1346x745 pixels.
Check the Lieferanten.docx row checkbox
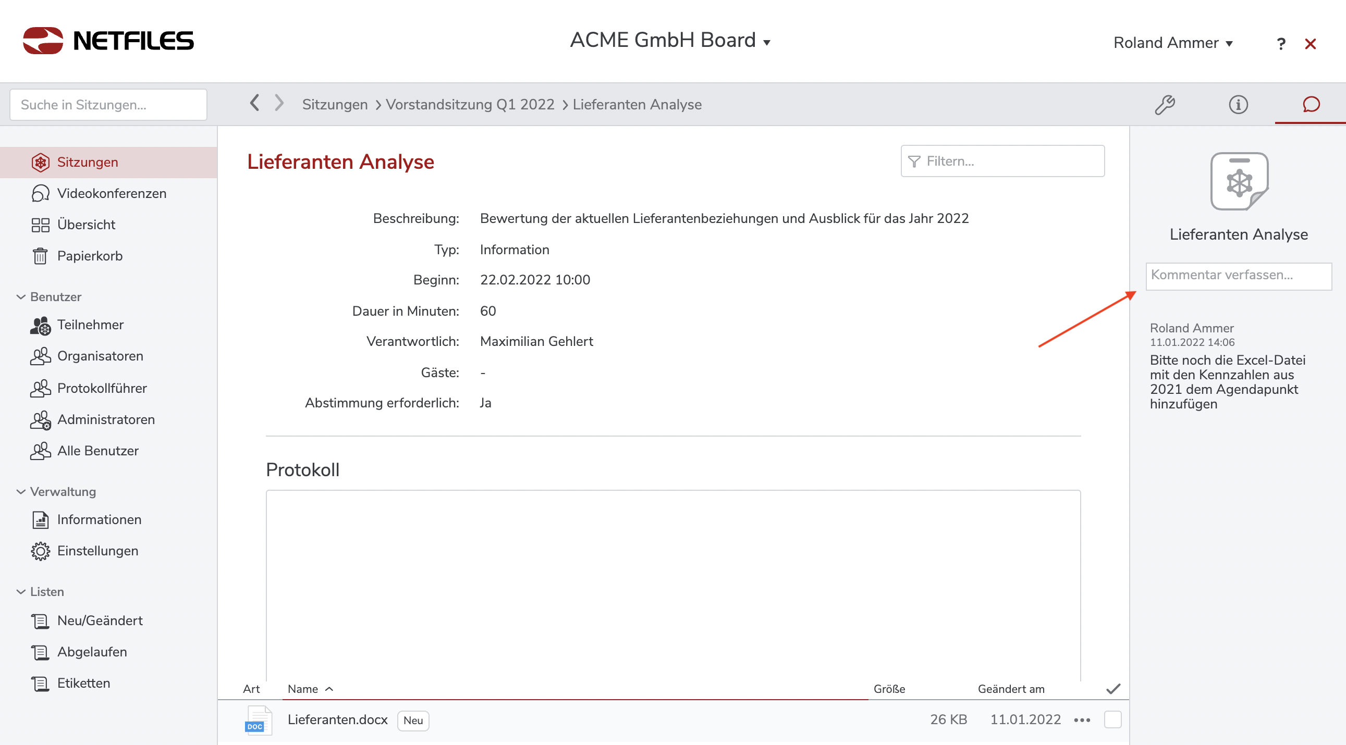pyautogui.click(x=1112, y=719)
